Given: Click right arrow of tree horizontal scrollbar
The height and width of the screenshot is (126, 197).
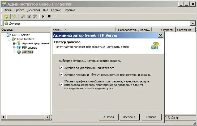Looking at the screenshot, I should pyautogui.click(x=47, y=117).
